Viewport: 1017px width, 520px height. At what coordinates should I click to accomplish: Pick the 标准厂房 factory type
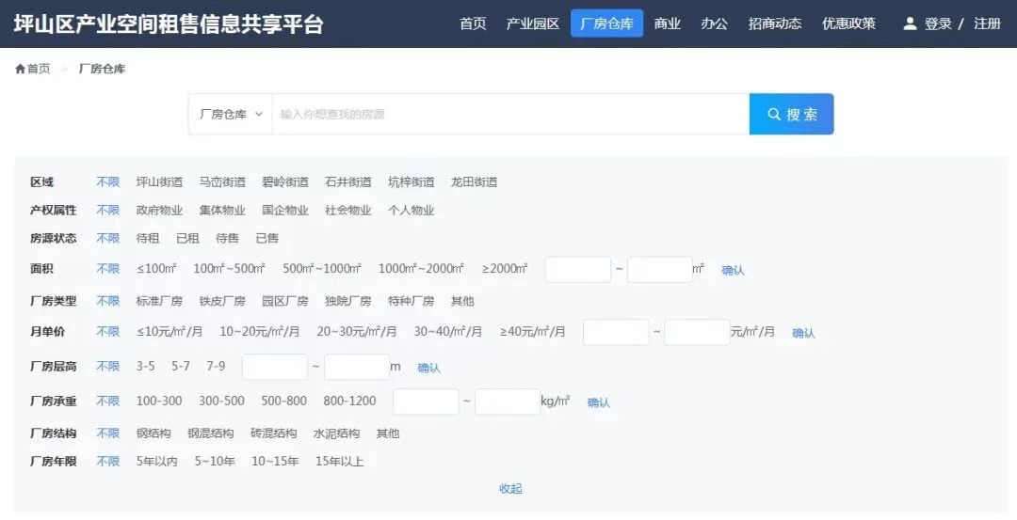click(x=159, y=302)
